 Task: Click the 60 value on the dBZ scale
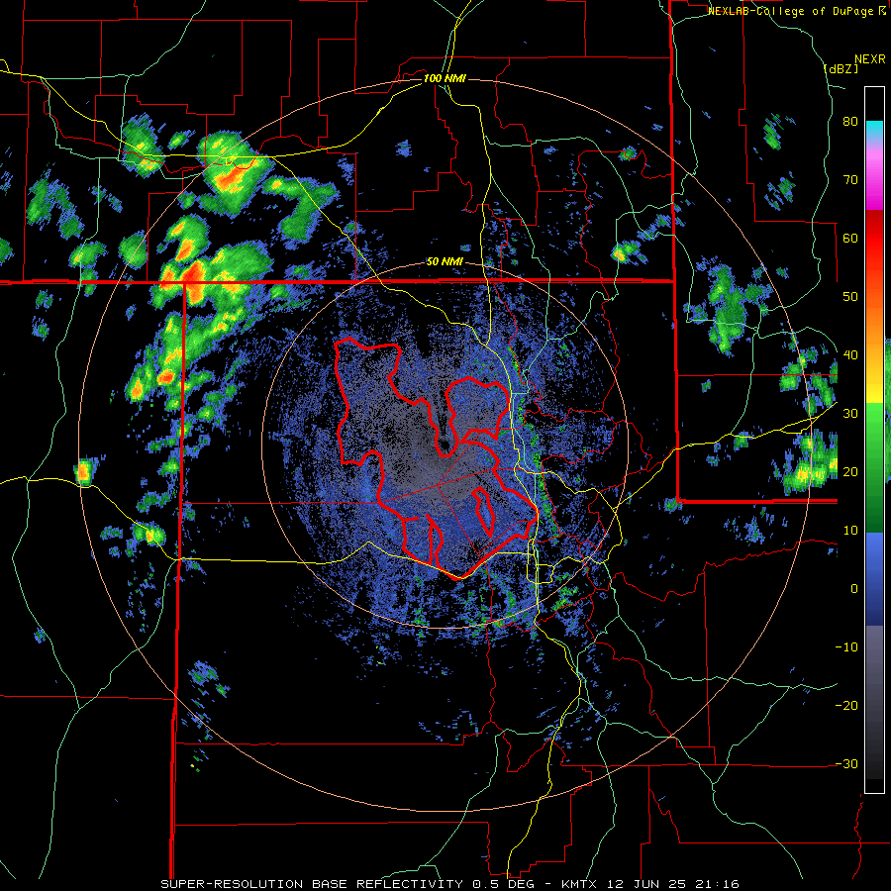click(850, 238)
